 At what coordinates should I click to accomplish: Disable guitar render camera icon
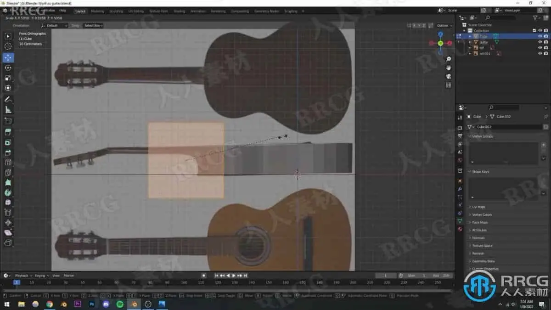point(545,42)
